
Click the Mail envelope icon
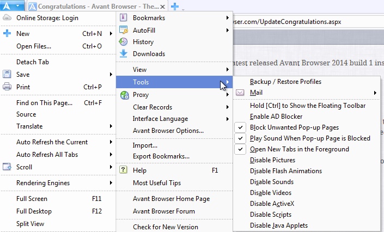click(x=241, y=93)
